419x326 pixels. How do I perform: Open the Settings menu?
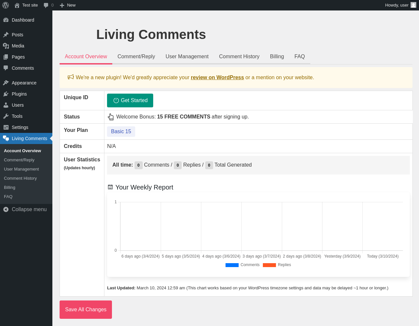[x=26, y=127]
